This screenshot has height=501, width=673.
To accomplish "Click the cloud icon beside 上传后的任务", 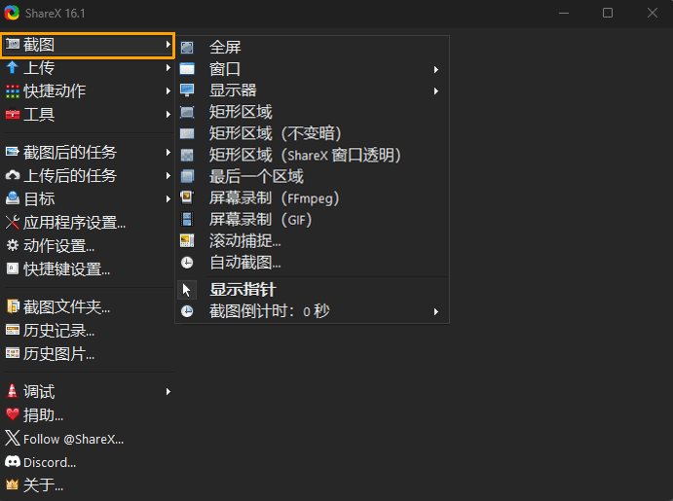I will 13,175.
